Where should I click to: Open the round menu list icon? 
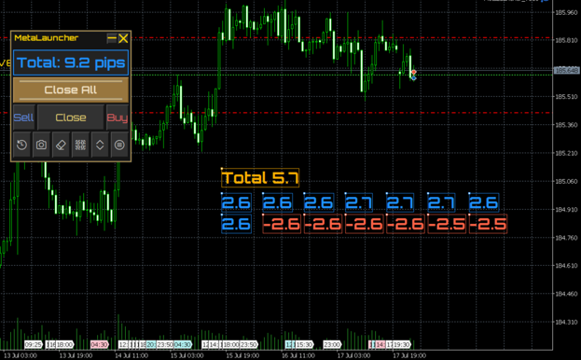click(119, 145)
